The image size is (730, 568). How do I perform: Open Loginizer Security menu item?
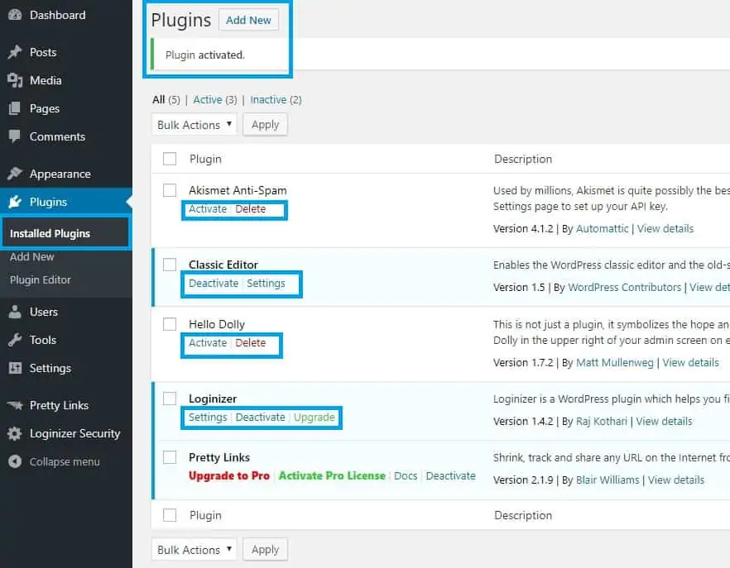[x=75, y=433]
